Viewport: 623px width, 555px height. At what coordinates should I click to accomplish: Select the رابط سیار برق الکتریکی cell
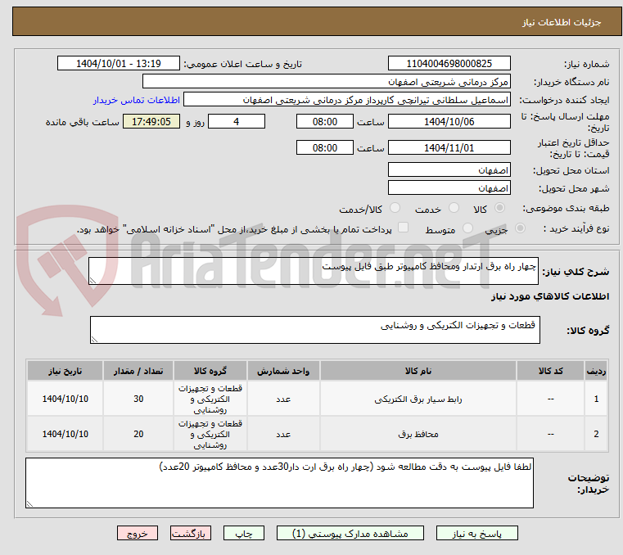click(418, 399)
